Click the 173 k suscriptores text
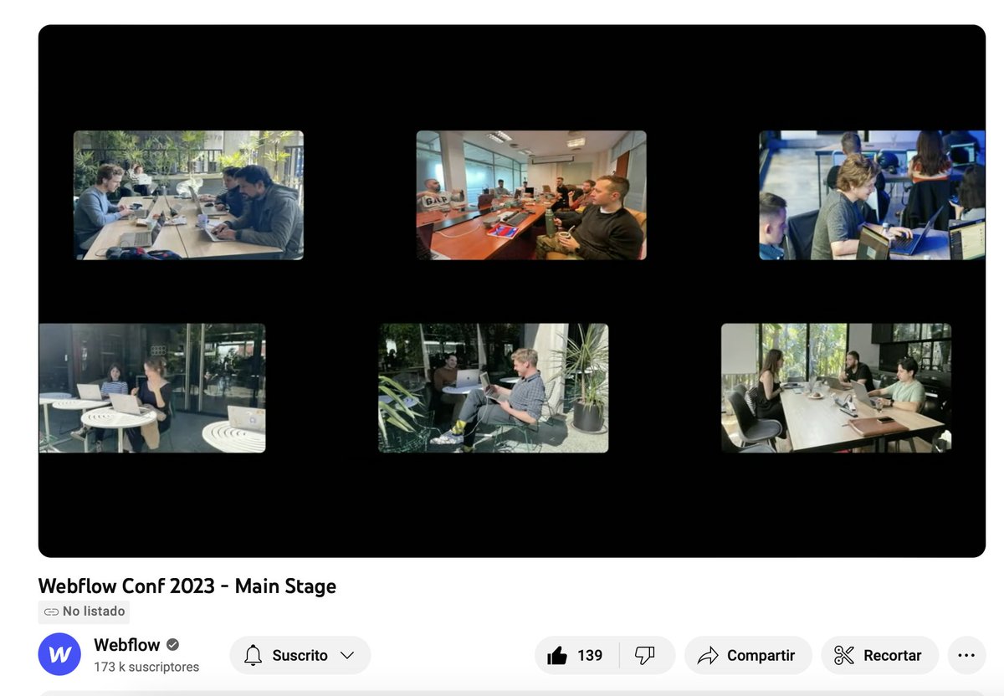 pos(146,668)
